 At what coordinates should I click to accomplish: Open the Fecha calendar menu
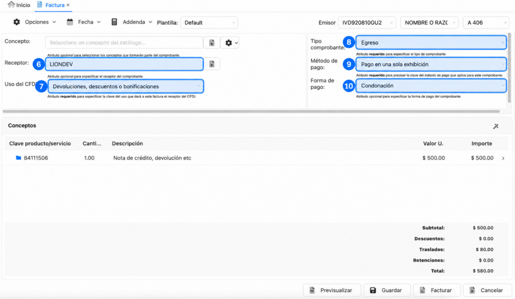click(83, 22)
